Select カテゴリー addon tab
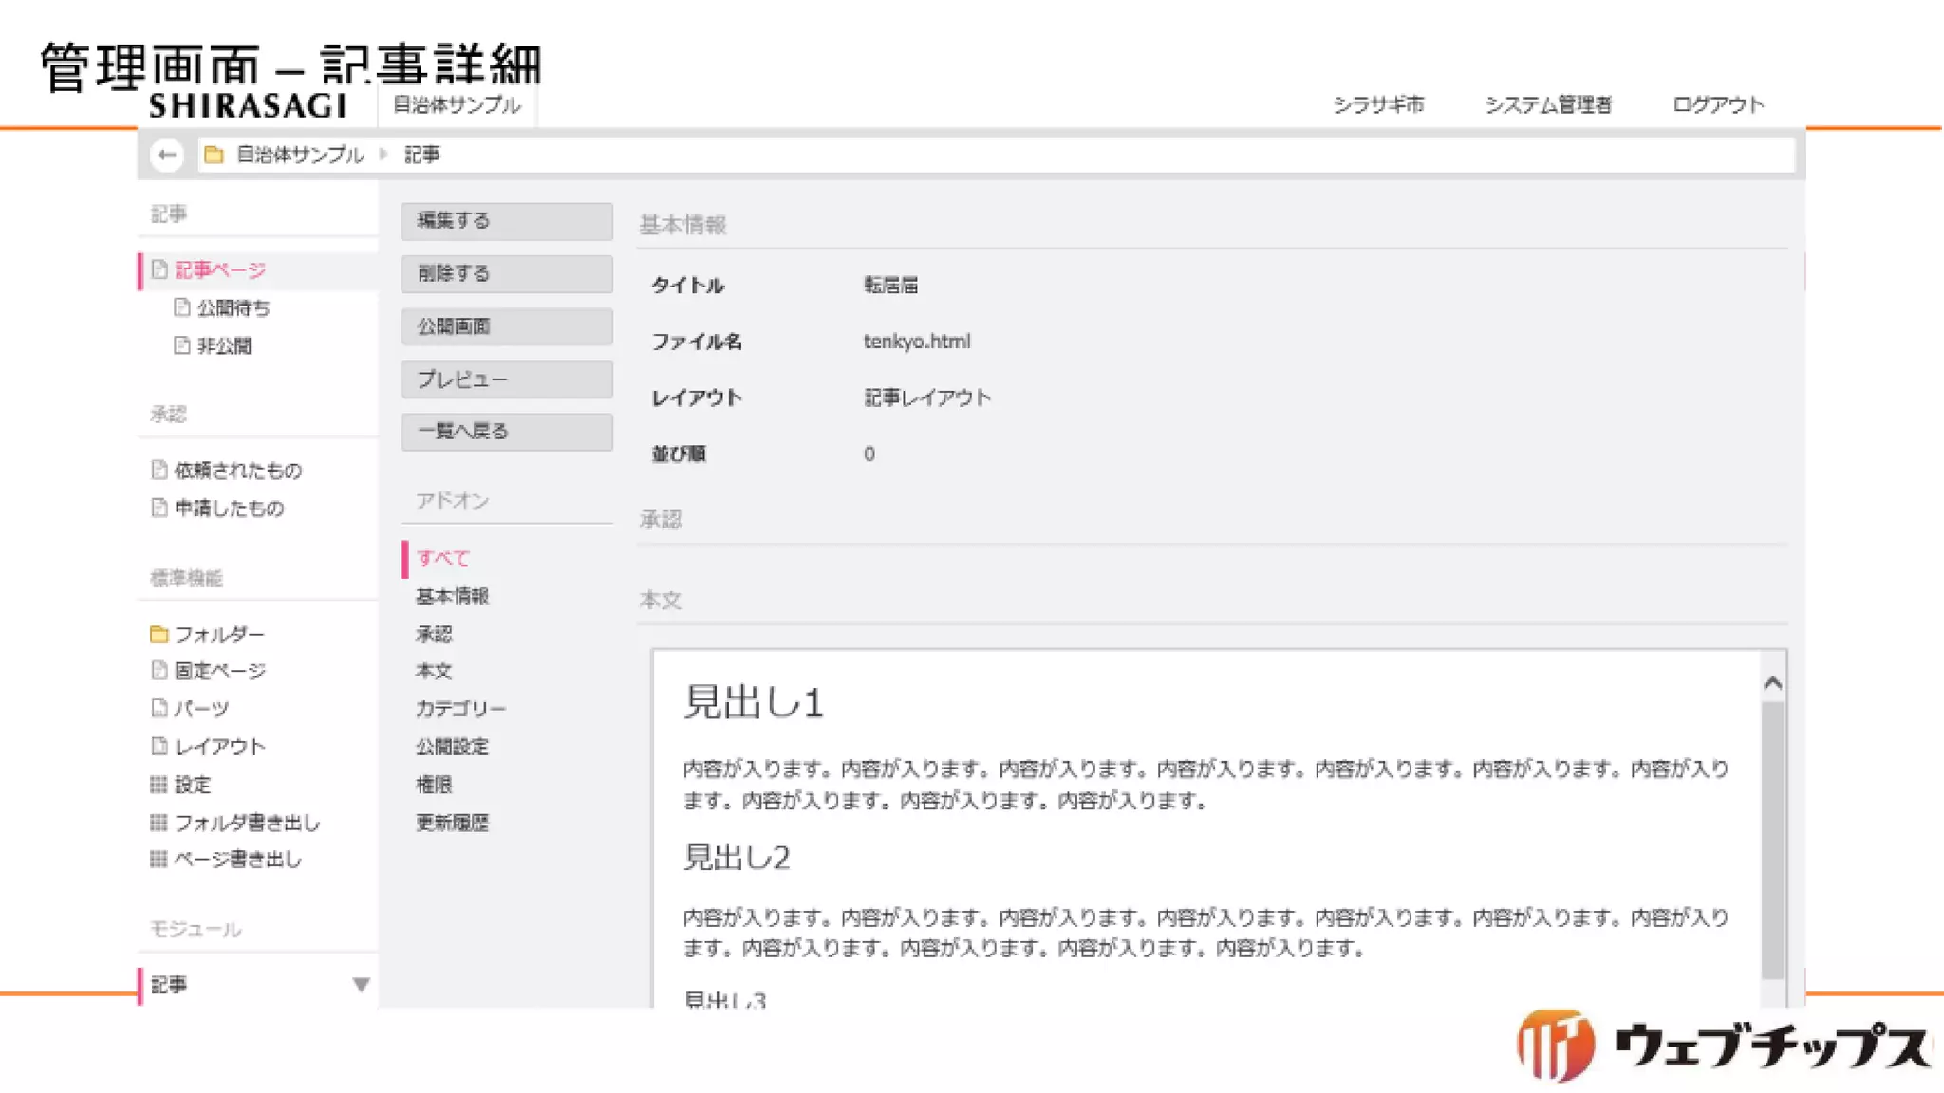 pos(460,709)
